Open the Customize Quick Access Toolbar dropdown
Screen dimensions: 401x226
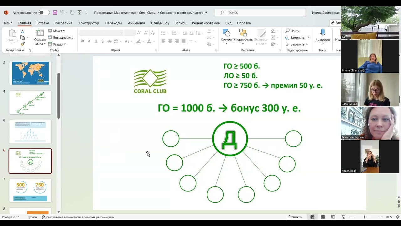[87, 13]
